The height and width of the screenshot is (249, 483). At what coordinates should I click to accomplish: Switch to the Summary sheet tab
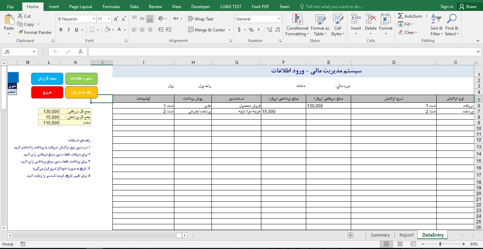(x=380, y=235)
